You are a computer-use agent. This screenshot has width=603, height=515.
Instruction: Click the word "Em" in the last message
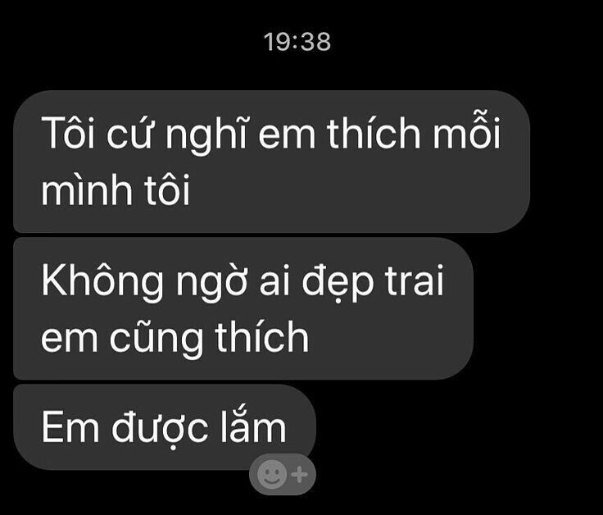(70, 427)
